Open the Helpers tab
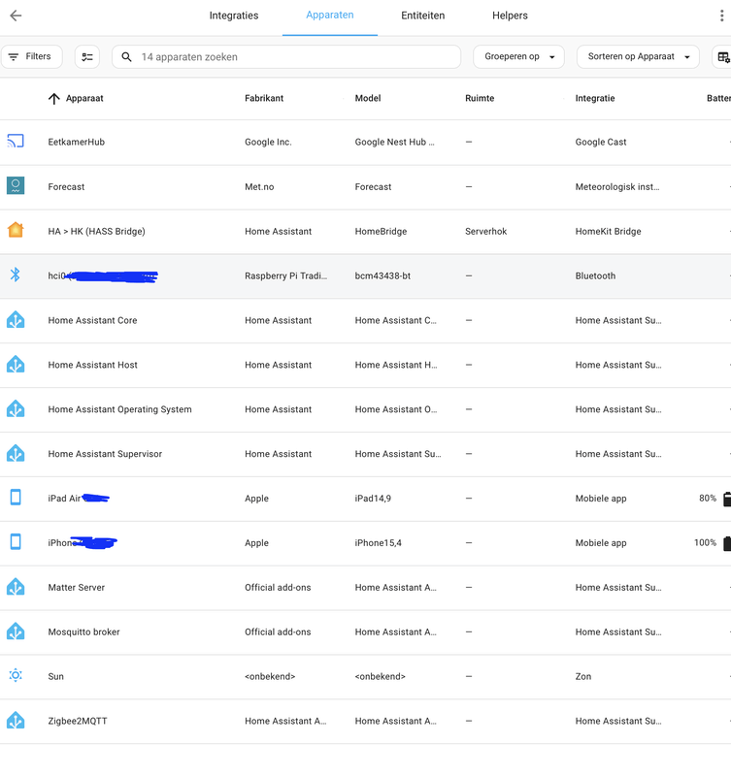Image resolution: width=731 pixels, height=776 pixels. point(510,16)
